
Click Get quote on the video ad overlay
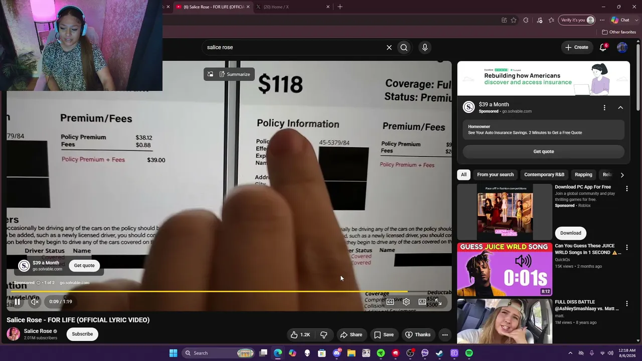click(x=84, y=265)
